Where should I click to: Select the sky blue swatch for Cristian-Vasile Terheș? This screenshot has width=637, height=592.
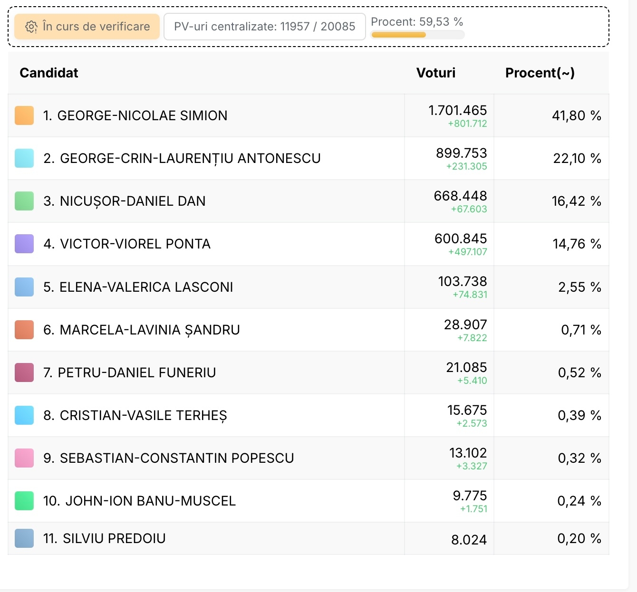click(24, 415)
